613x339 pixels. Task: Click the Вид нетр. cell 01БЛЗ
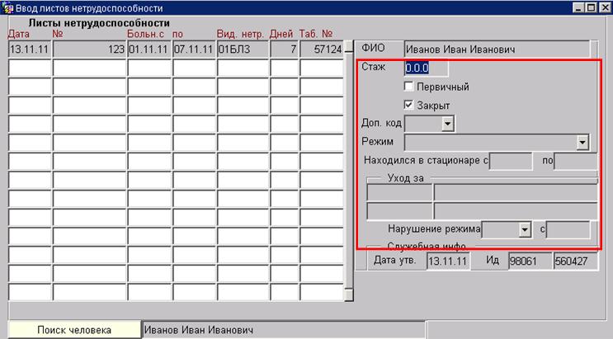coord(243,49)
